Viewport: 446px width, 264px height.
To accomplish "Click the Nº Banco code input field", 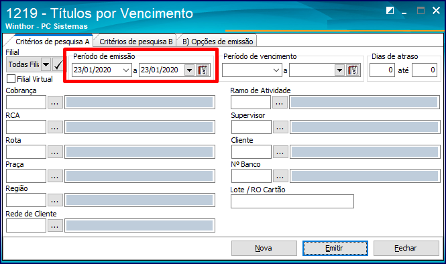I will click(x=252, y=176).
